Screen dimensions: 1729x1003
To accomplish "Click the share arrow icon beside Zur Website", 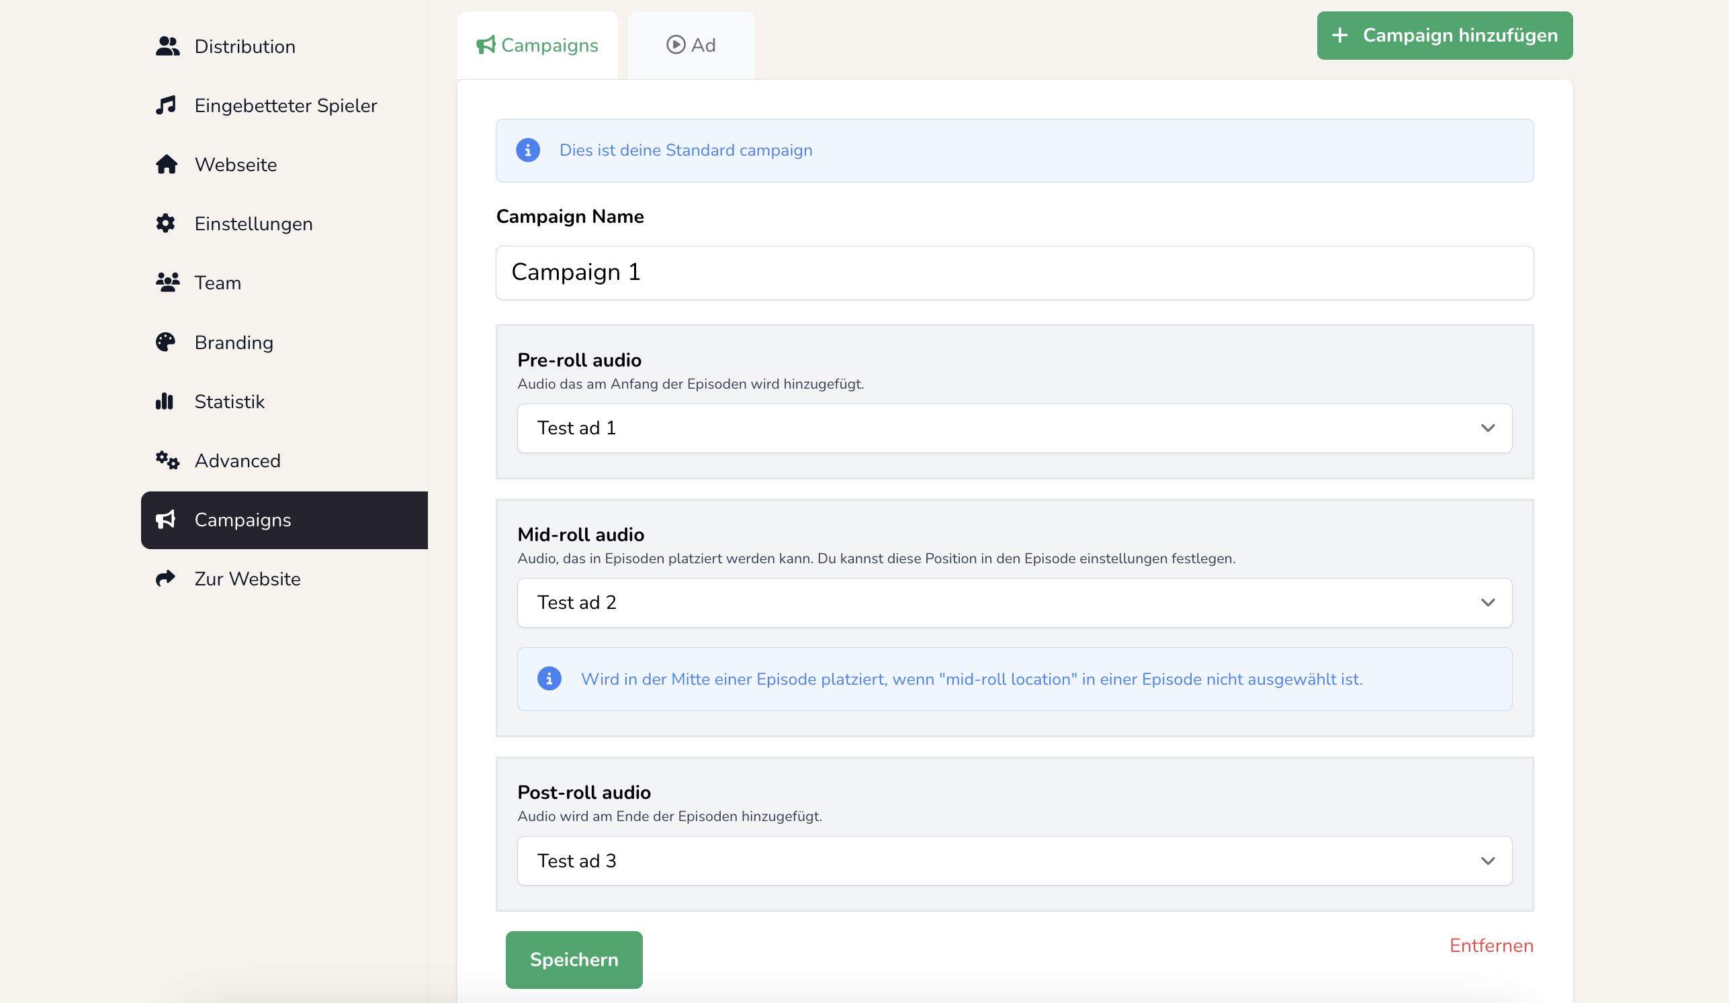I will (165, 579).
